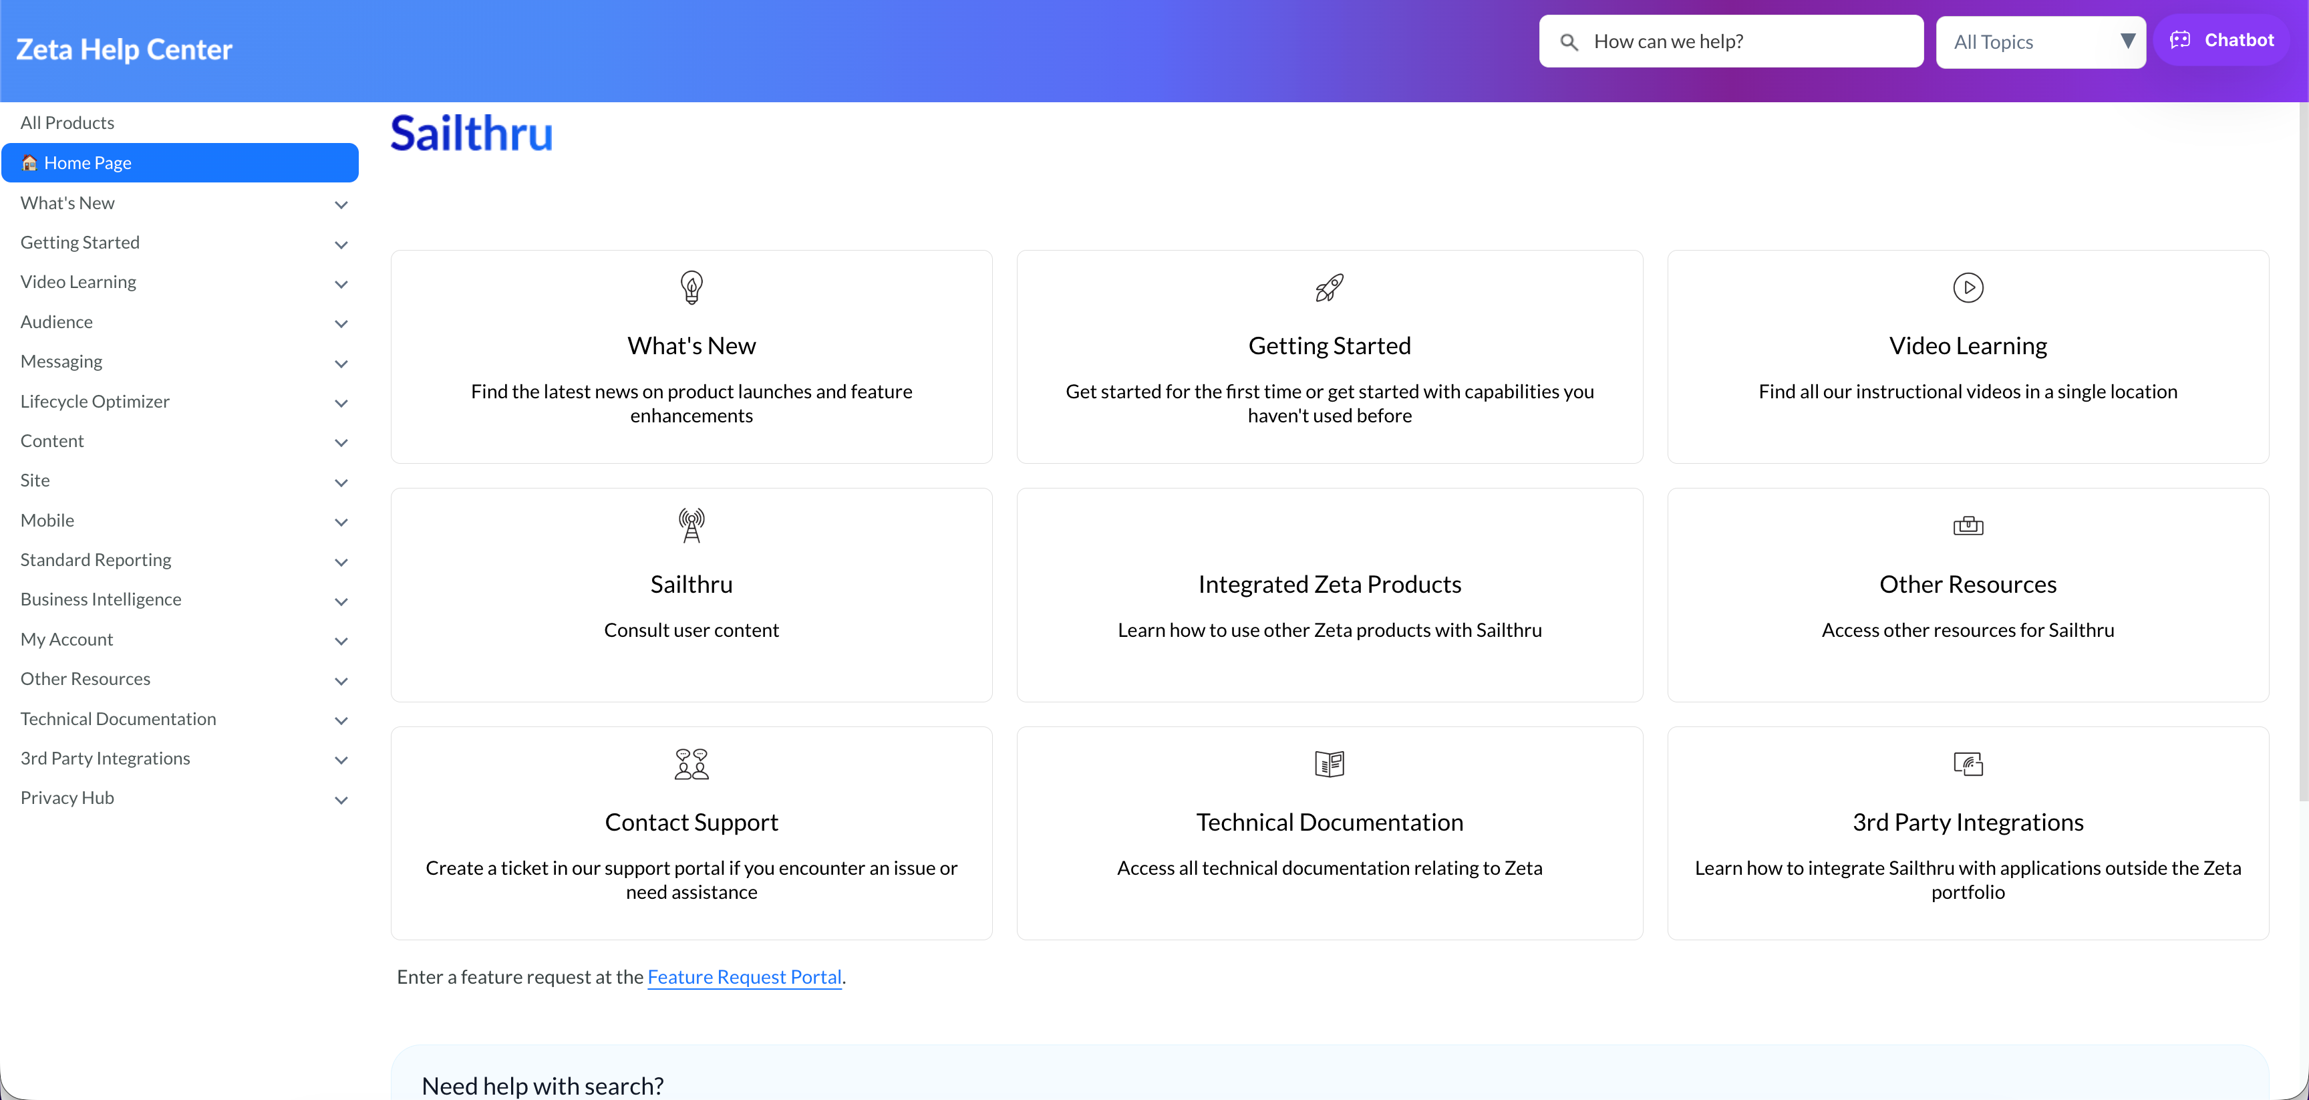Click the 'Need help with search?' heading
This screenshot has height=1100, width=2309.
point(543,1086)
